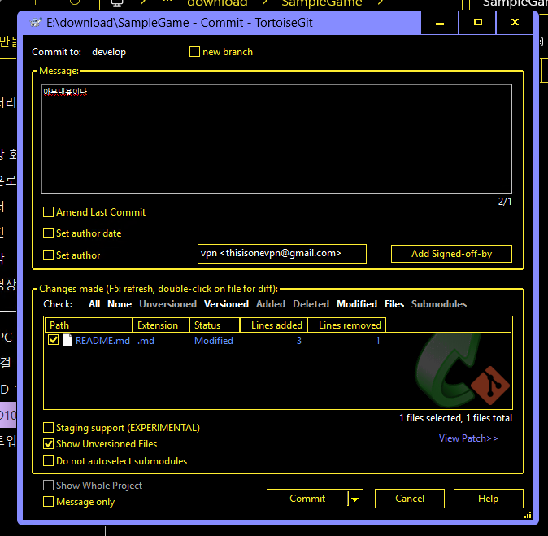Select the README.md file name
This screenshot has width=548, height=536.
coord(102,341)
